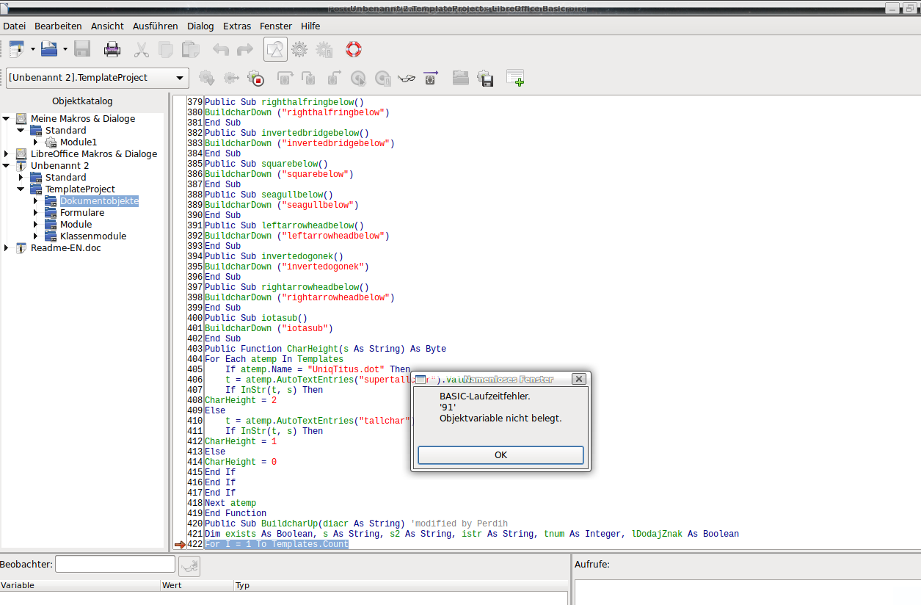
Task: Confirm the runtime error with OK
Action: point(500,455)
